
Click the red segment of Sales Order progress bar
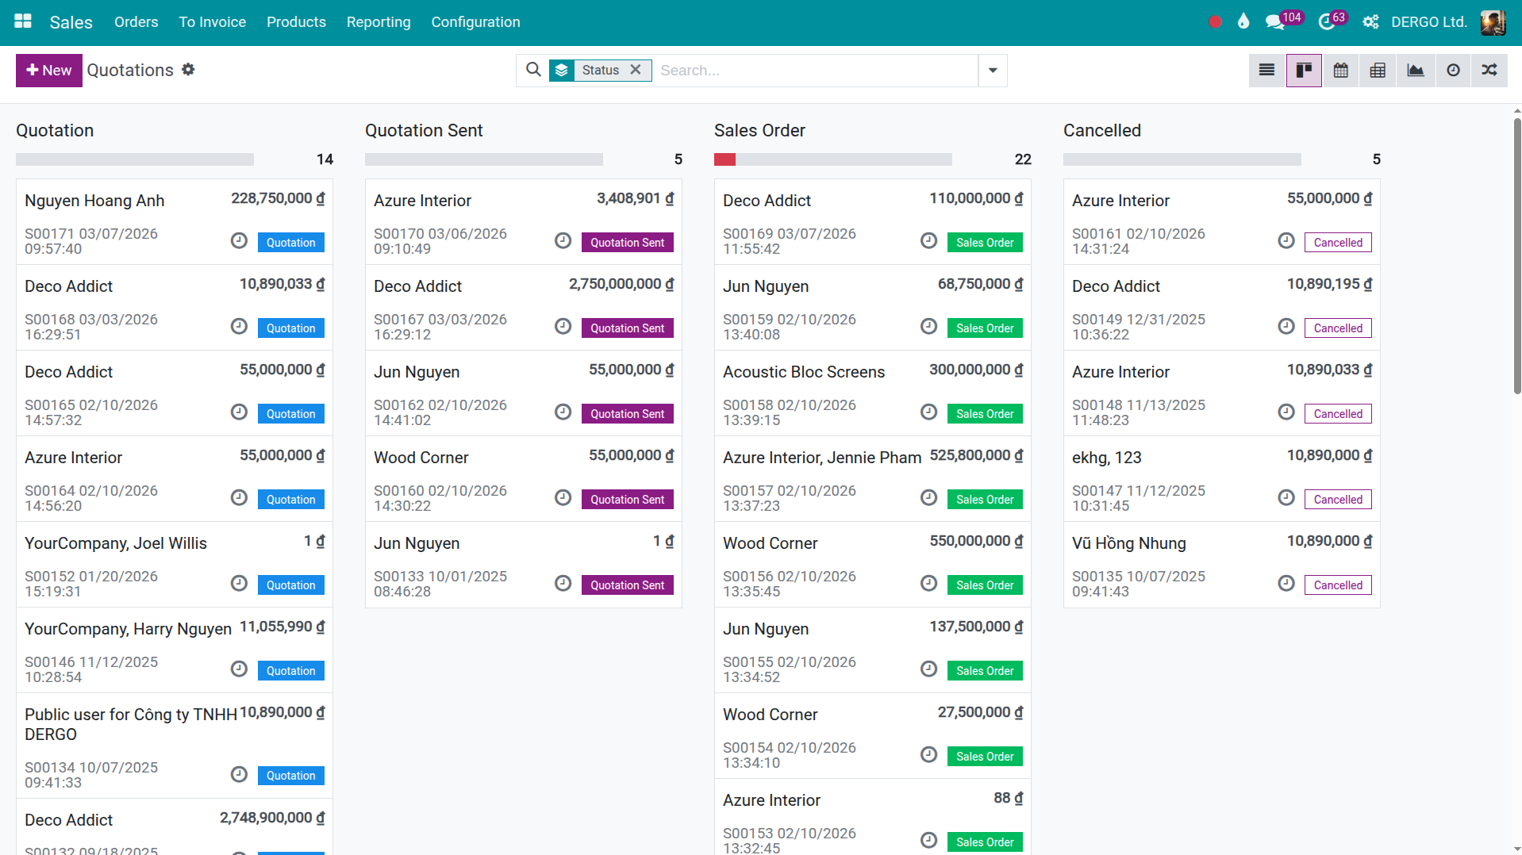click(724, 159)
